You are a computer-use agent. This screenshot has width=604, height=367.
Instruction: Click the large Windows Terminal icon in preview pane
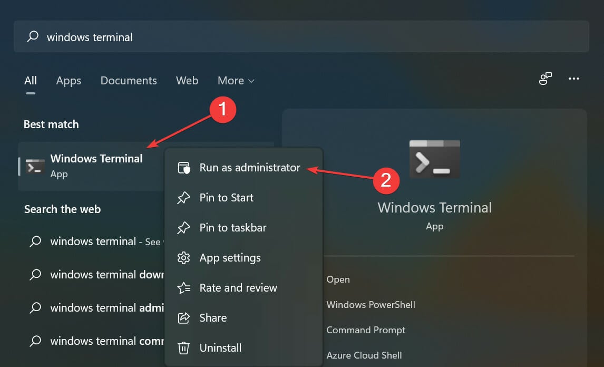[x=434, y=159]
